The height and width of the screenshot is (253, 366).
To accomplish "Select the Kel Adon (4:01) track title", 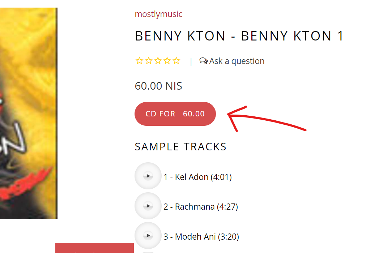I will coord(197,177).
